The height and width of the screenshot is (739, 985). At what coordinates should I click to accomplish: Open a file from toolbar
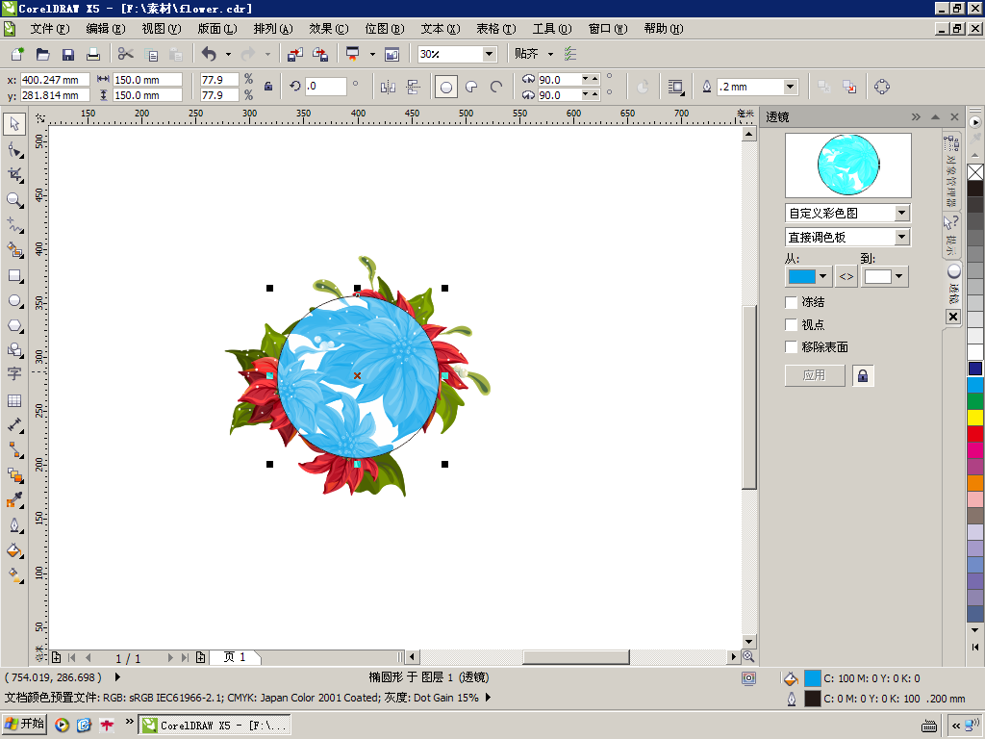point(42,54)
